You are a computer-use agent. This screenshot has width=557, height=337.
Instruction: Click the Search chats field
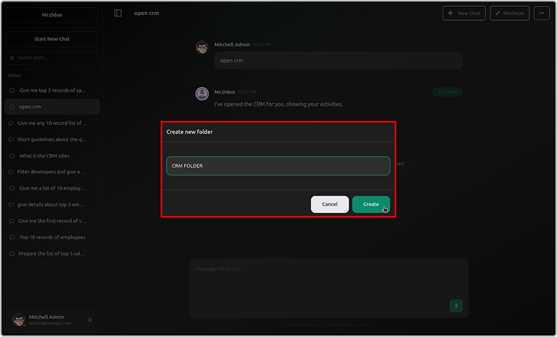pos(52,58)
